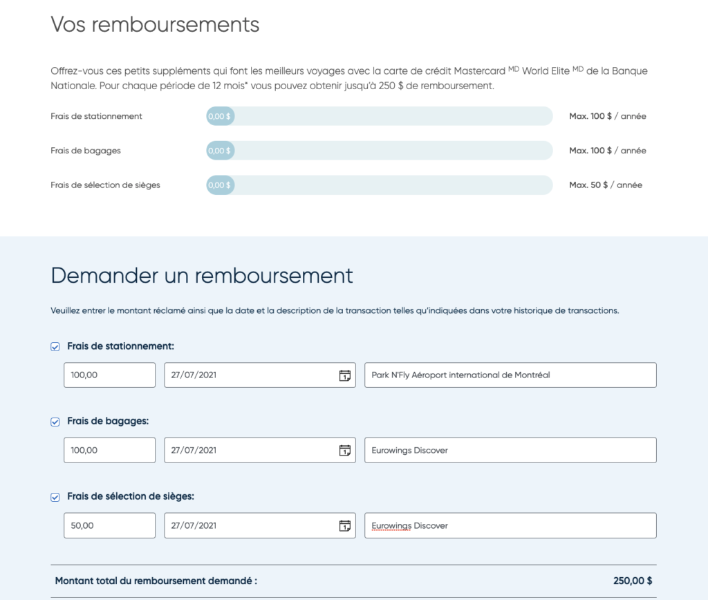Disable the Frais de sélection de sièges checkbox
The image size is (708, 600).
pyautogui.click(x=55, y=496)
